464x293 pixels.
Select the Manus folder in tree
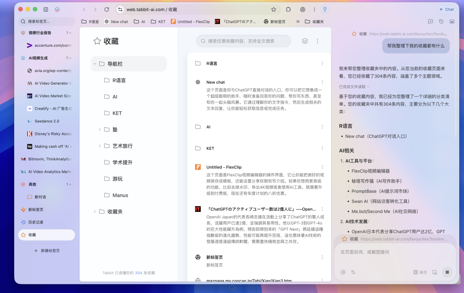click(x=129, y=195)
